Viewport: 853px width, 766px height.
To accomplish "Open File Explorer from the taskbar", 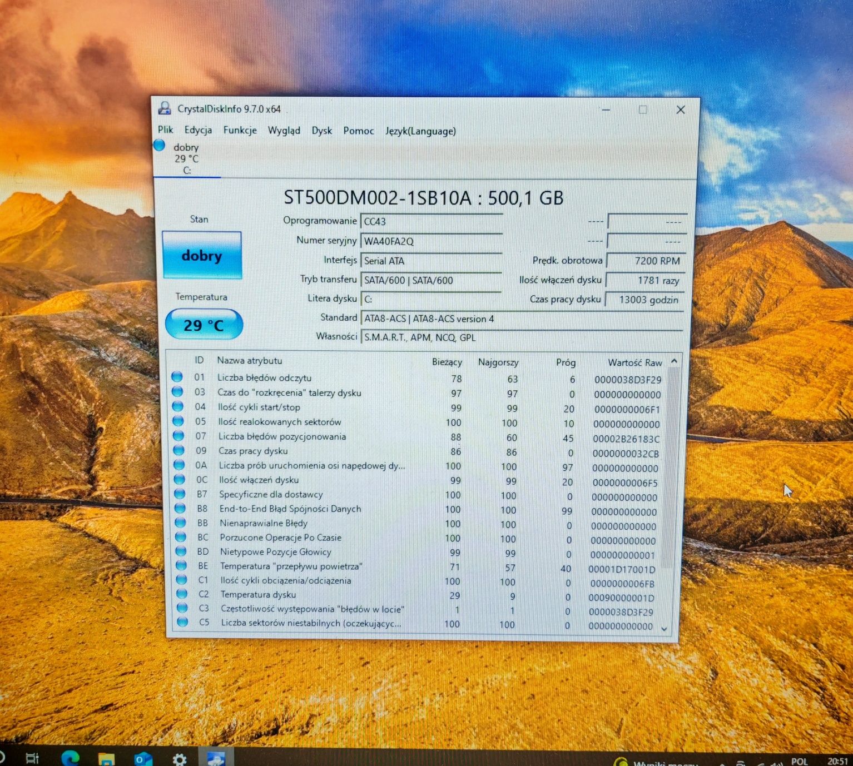I will point(106,759).
